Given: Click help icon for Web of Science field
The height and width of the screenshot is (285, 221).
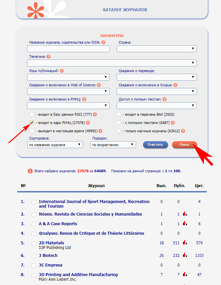Looking at the screenshot, I should (99, 85).
